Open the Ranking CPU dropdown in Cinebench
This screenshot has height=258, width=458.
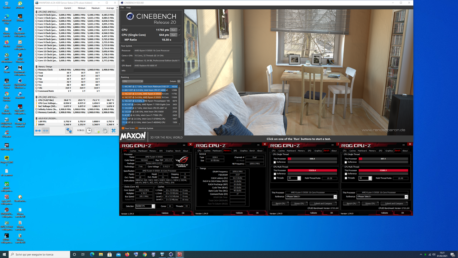132,81
